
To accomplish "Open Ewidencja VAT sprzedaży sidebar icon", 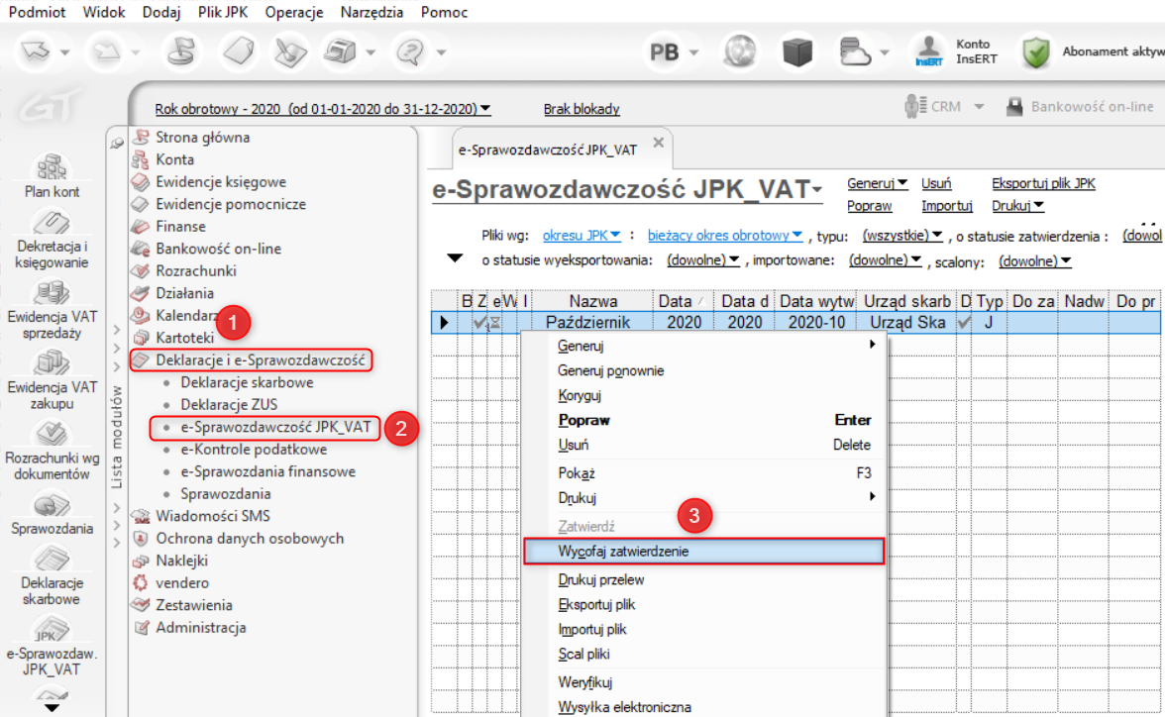I will [52, 293].
